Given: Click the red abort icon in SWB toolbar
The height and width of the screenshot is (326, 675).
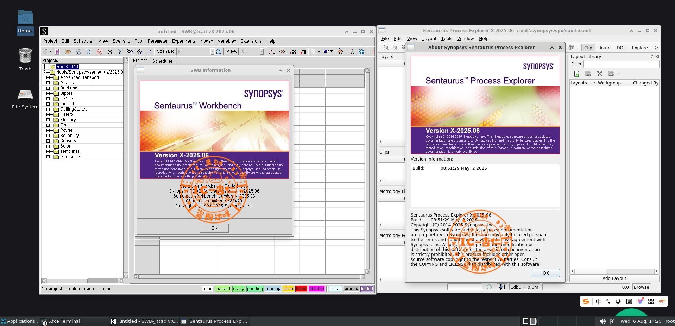Looking at the screenshot, I should point(100,51).
